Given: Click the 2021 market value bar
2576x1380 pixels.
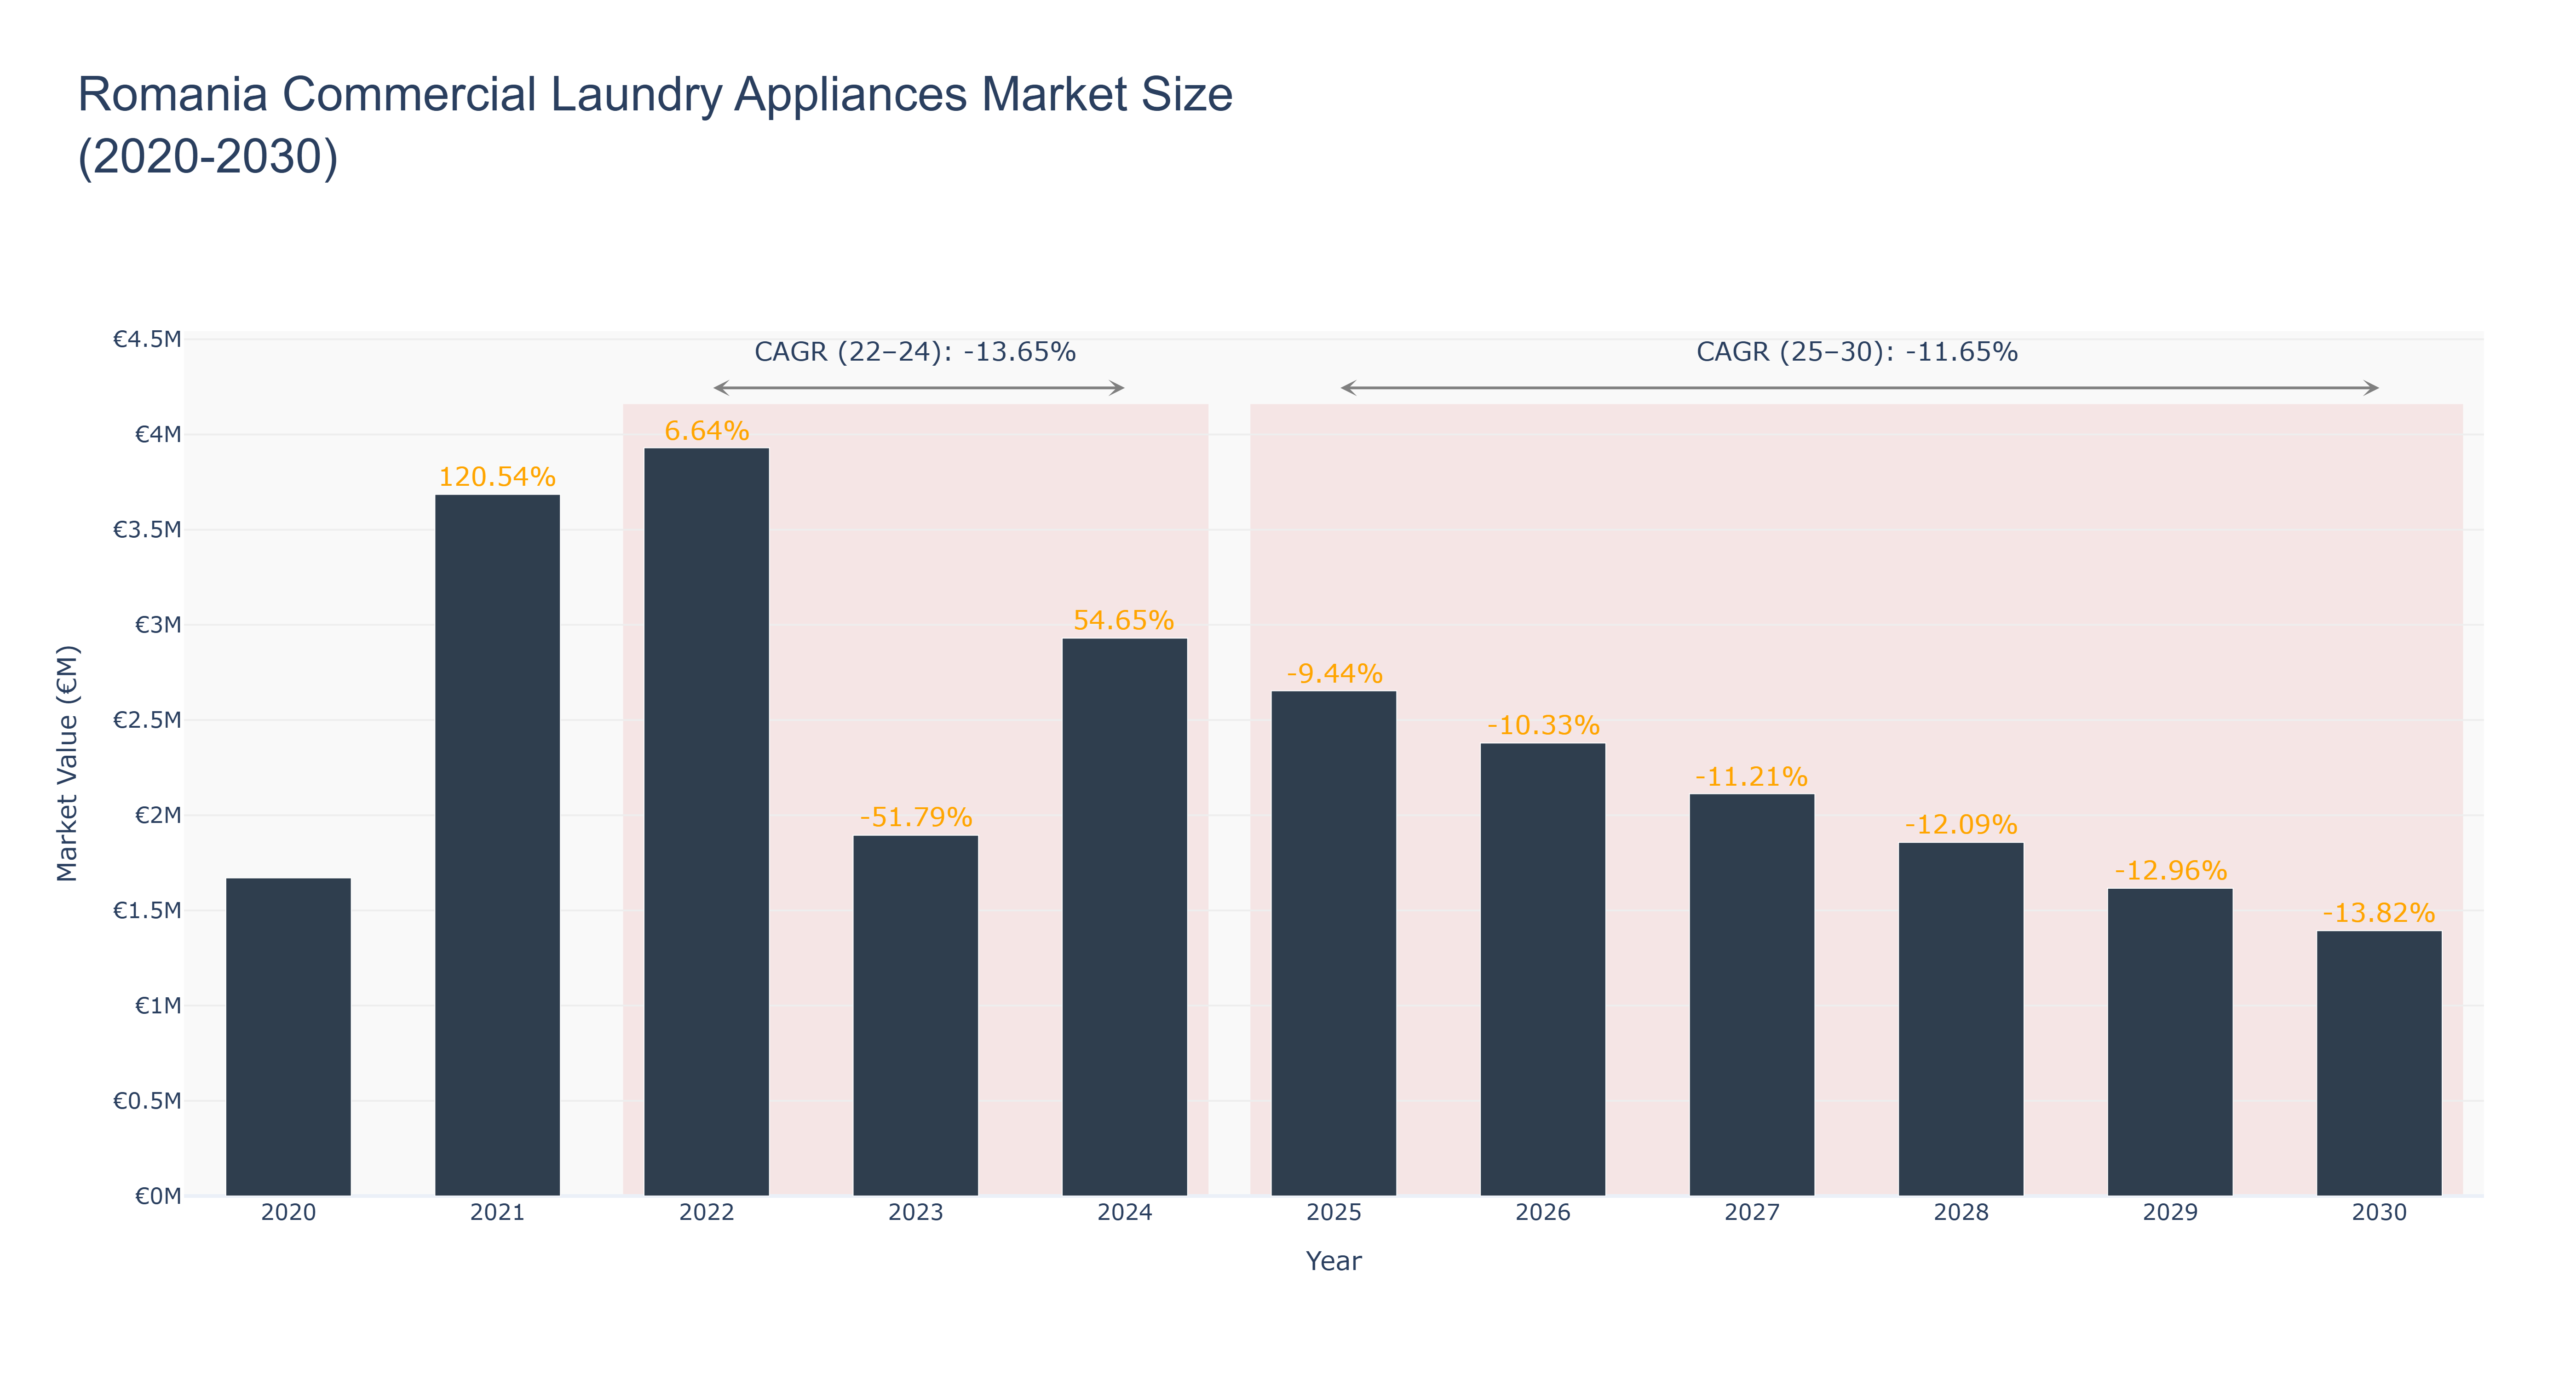Looking at the screenshot, I should click(497, 845).
